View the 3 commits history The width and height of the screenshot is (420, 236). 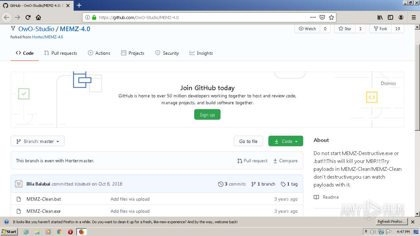pyautogui.click(x=232, y=184)
